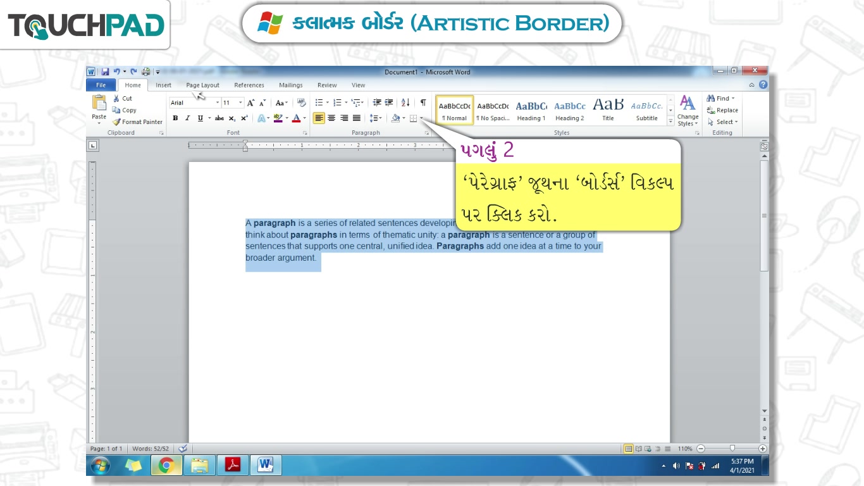Click the Grow Font icon
Viewport: 864px width, 486px height.
coord(251,103)
